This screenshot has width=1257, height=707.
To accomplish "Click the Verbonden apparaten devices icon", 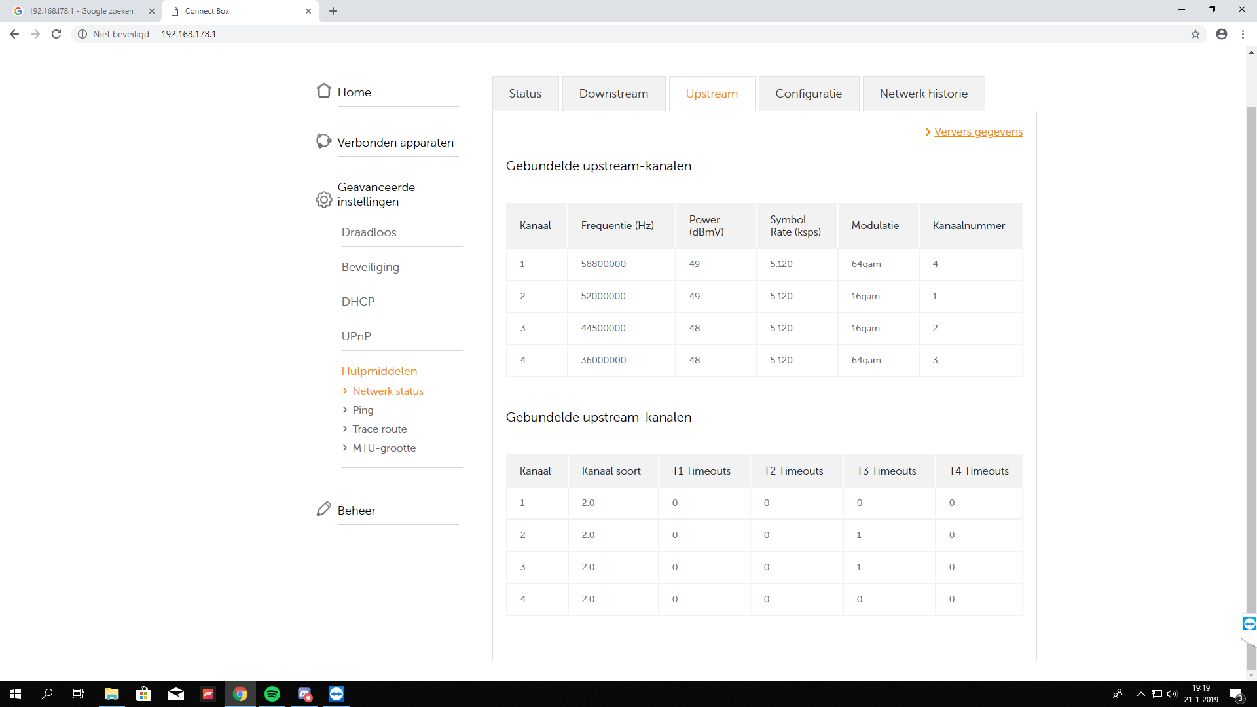I will pos(323,141).
